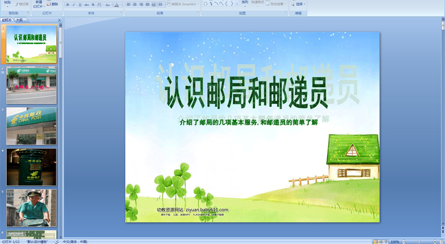
Task: Click the New Slide (新建幻灯片) button
Action: tap(39, 4)
